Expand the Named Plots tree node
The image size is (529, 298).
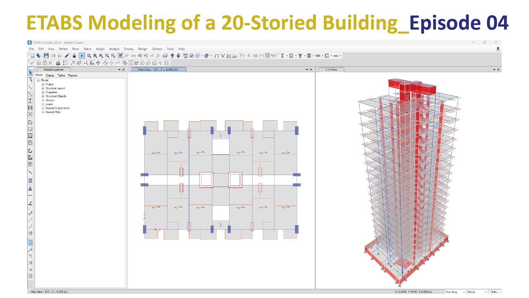coord(43,112)
